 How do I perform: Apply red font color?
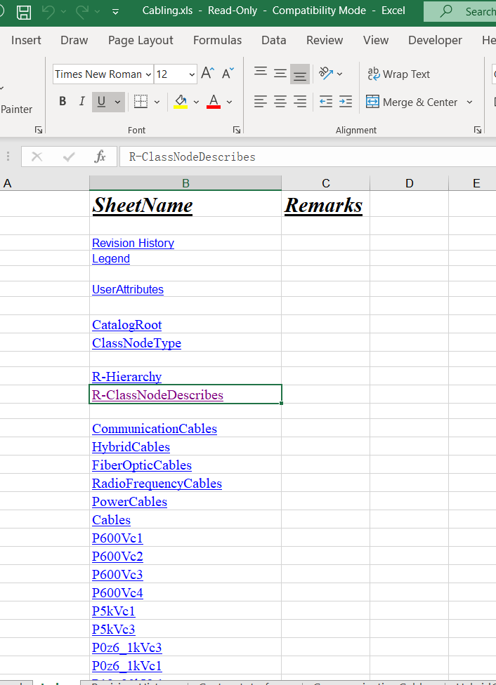coord(214,102)
